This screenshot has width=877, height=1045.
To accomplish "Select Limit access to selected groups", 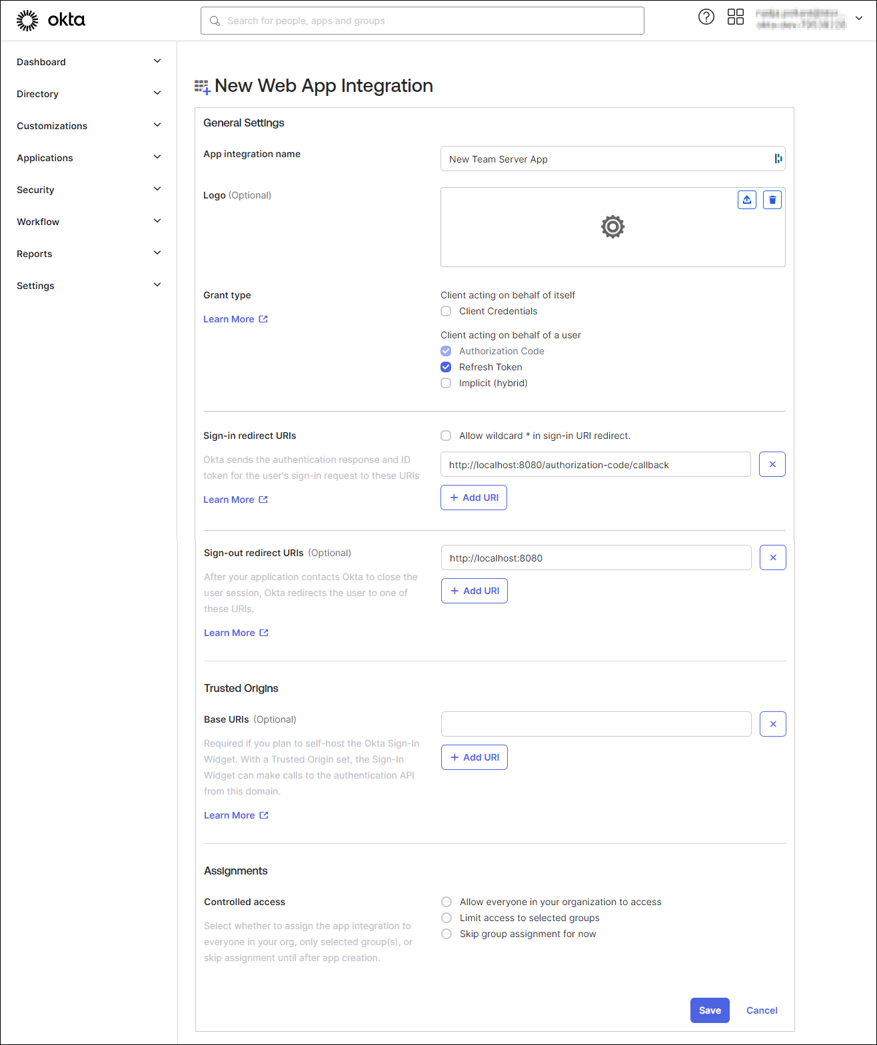I will coord(446,918).
